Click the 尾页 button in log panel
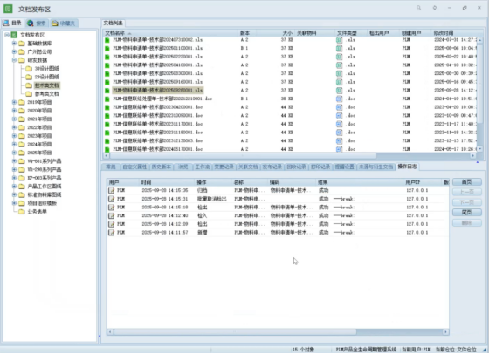Screen dimensions: 489x354 tap(467, 213)
